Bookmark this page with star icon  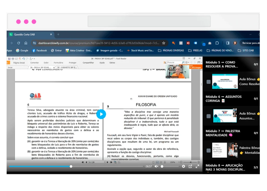coord(164,43)
